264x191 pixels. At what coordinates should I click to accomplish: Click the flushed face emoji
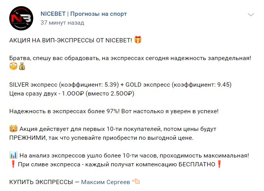point(13,67)
